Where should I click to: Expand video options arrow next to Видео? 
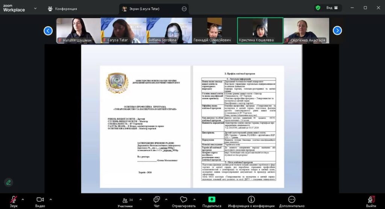click(x=50, y=199)
